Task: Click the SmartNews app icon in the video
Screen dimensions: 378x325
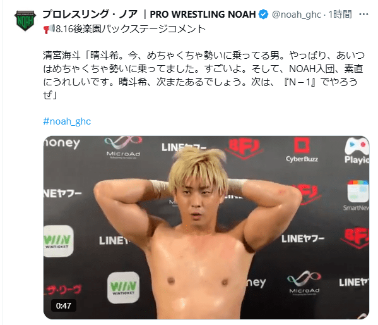Action: click(x=357, y=195)
